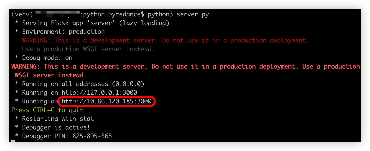Click the yellow 'Press CTRL+C to quit' line
The width and height of the screenshot is (370, 151).
pos(47,110)
